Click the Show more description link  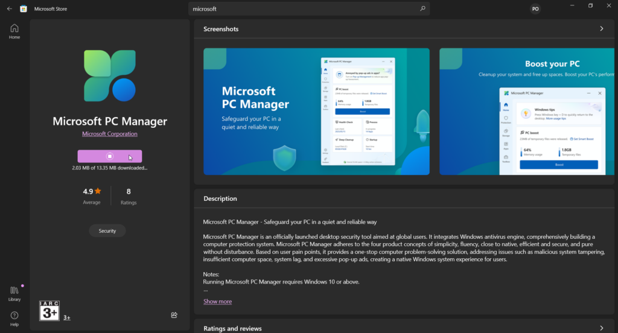(x=217, y=302)
